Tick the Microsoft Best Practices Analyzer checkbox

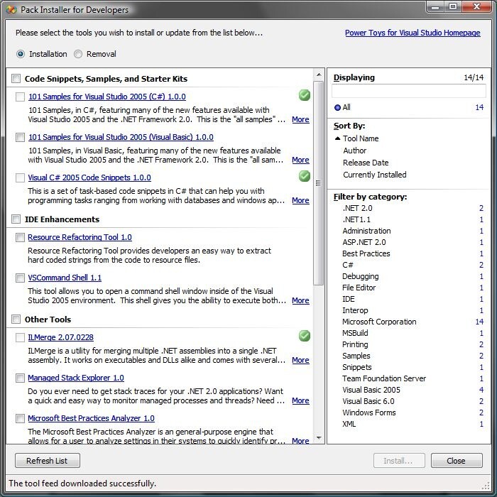pos(20,418)
